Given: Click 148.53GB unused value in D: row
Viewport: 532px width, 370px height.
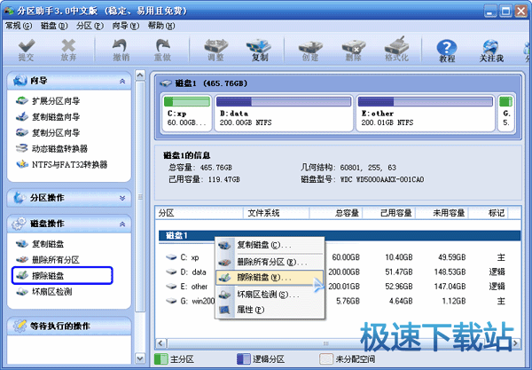Looking at the screenshot, I should coord(450,272).
